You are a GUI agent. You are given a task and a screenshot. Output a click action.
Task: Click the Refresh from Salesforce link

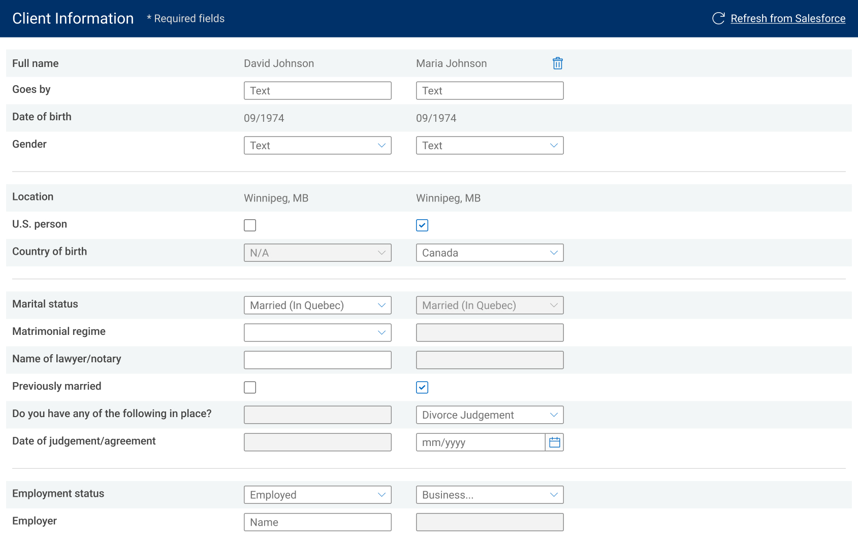[x=788, y=19]
